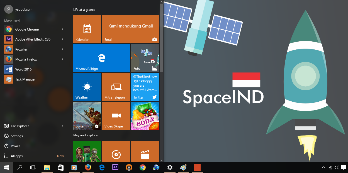Open Paint from the taskbar
Viewport: 348px width, 173px height.
184,167
